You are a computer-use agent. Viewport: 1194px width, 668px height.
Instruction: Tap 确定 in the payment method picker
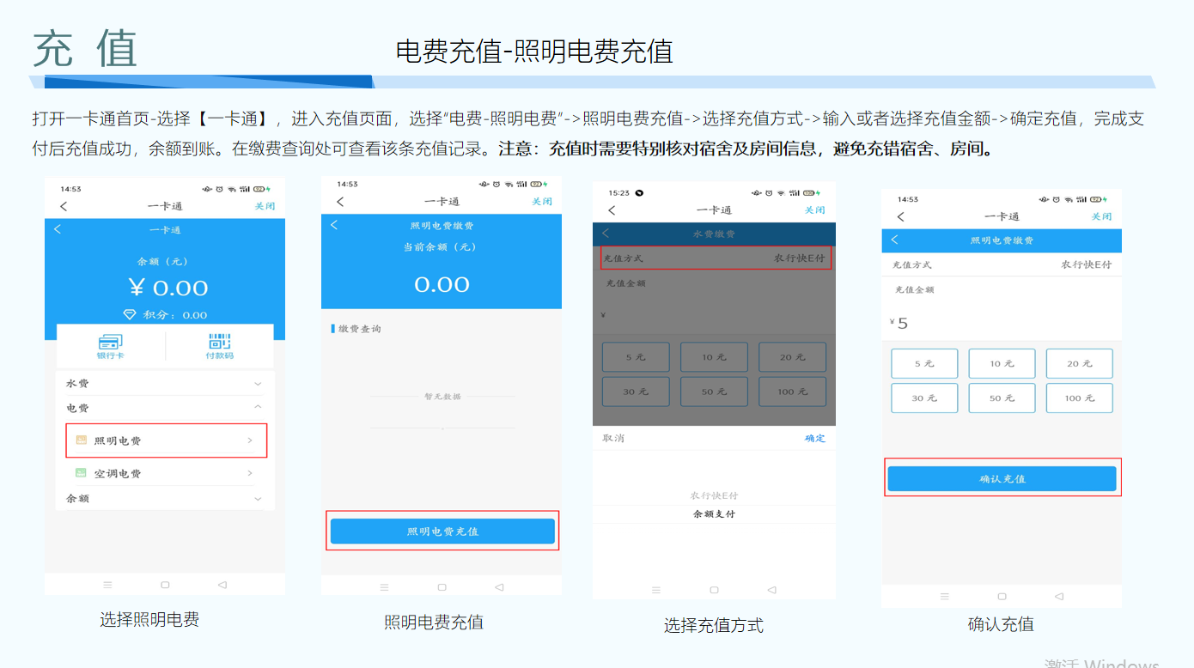click(x=814, y=439)
